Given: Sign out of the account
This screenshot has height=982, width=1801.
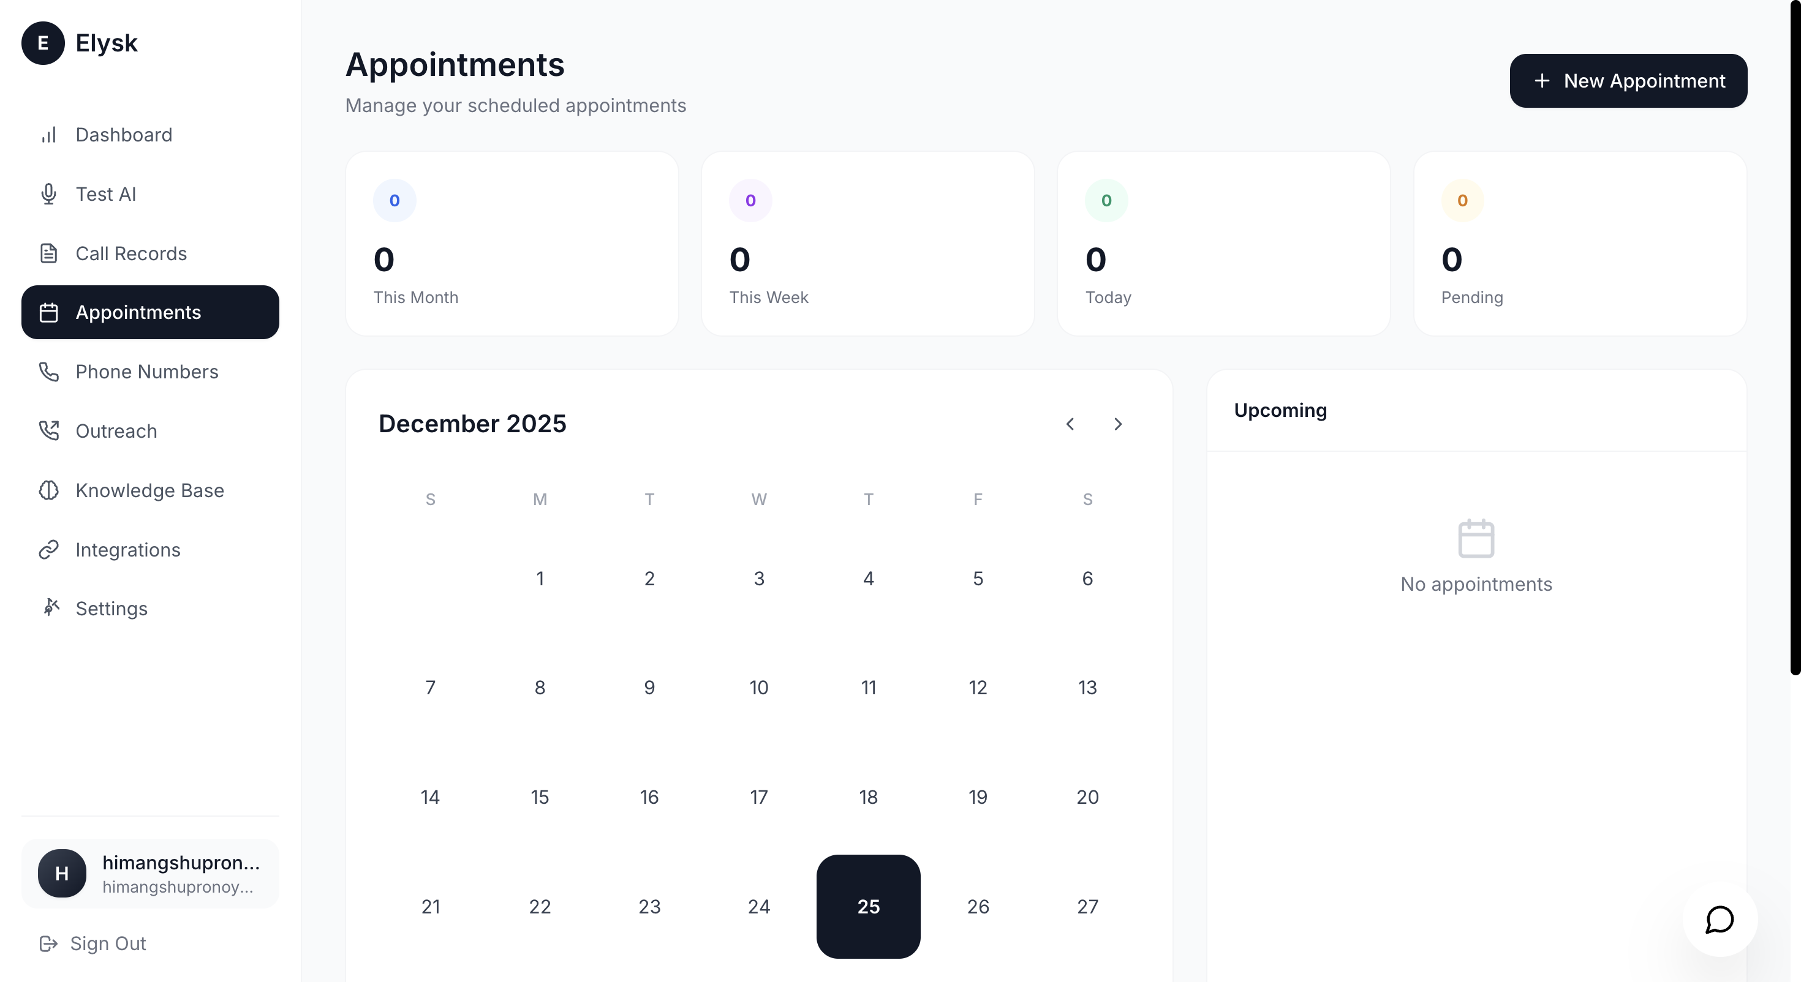Looking at the screenshot, I should point(93,943).
